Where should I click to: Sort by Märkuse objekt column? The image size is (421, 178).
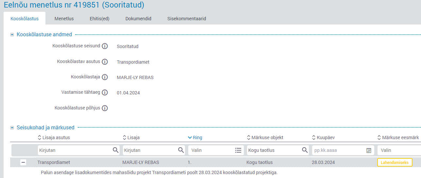265,138
